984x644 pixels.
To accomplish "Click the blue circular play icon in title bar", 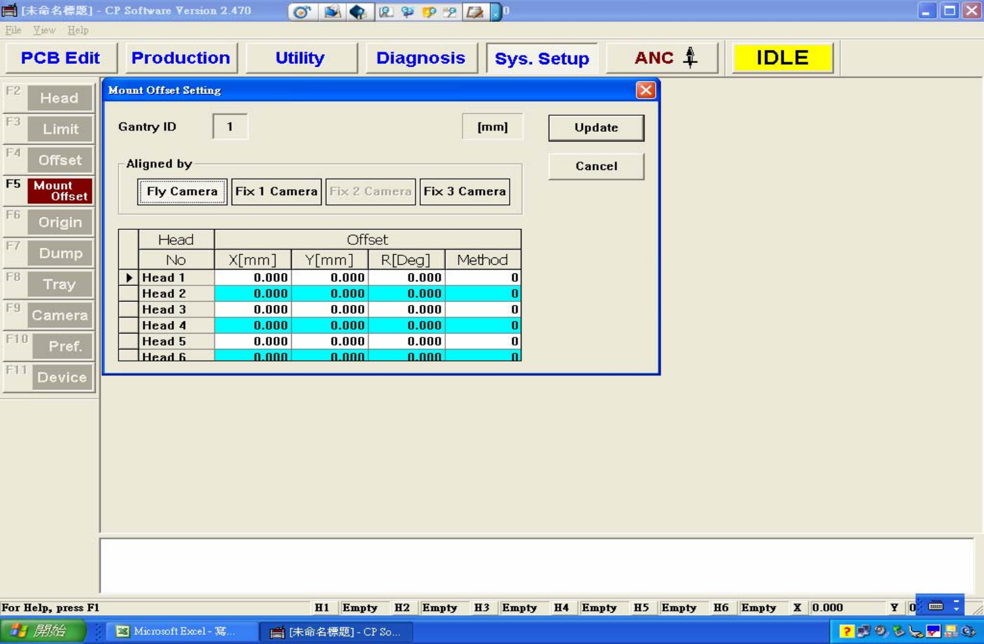I will coord(302,11).
